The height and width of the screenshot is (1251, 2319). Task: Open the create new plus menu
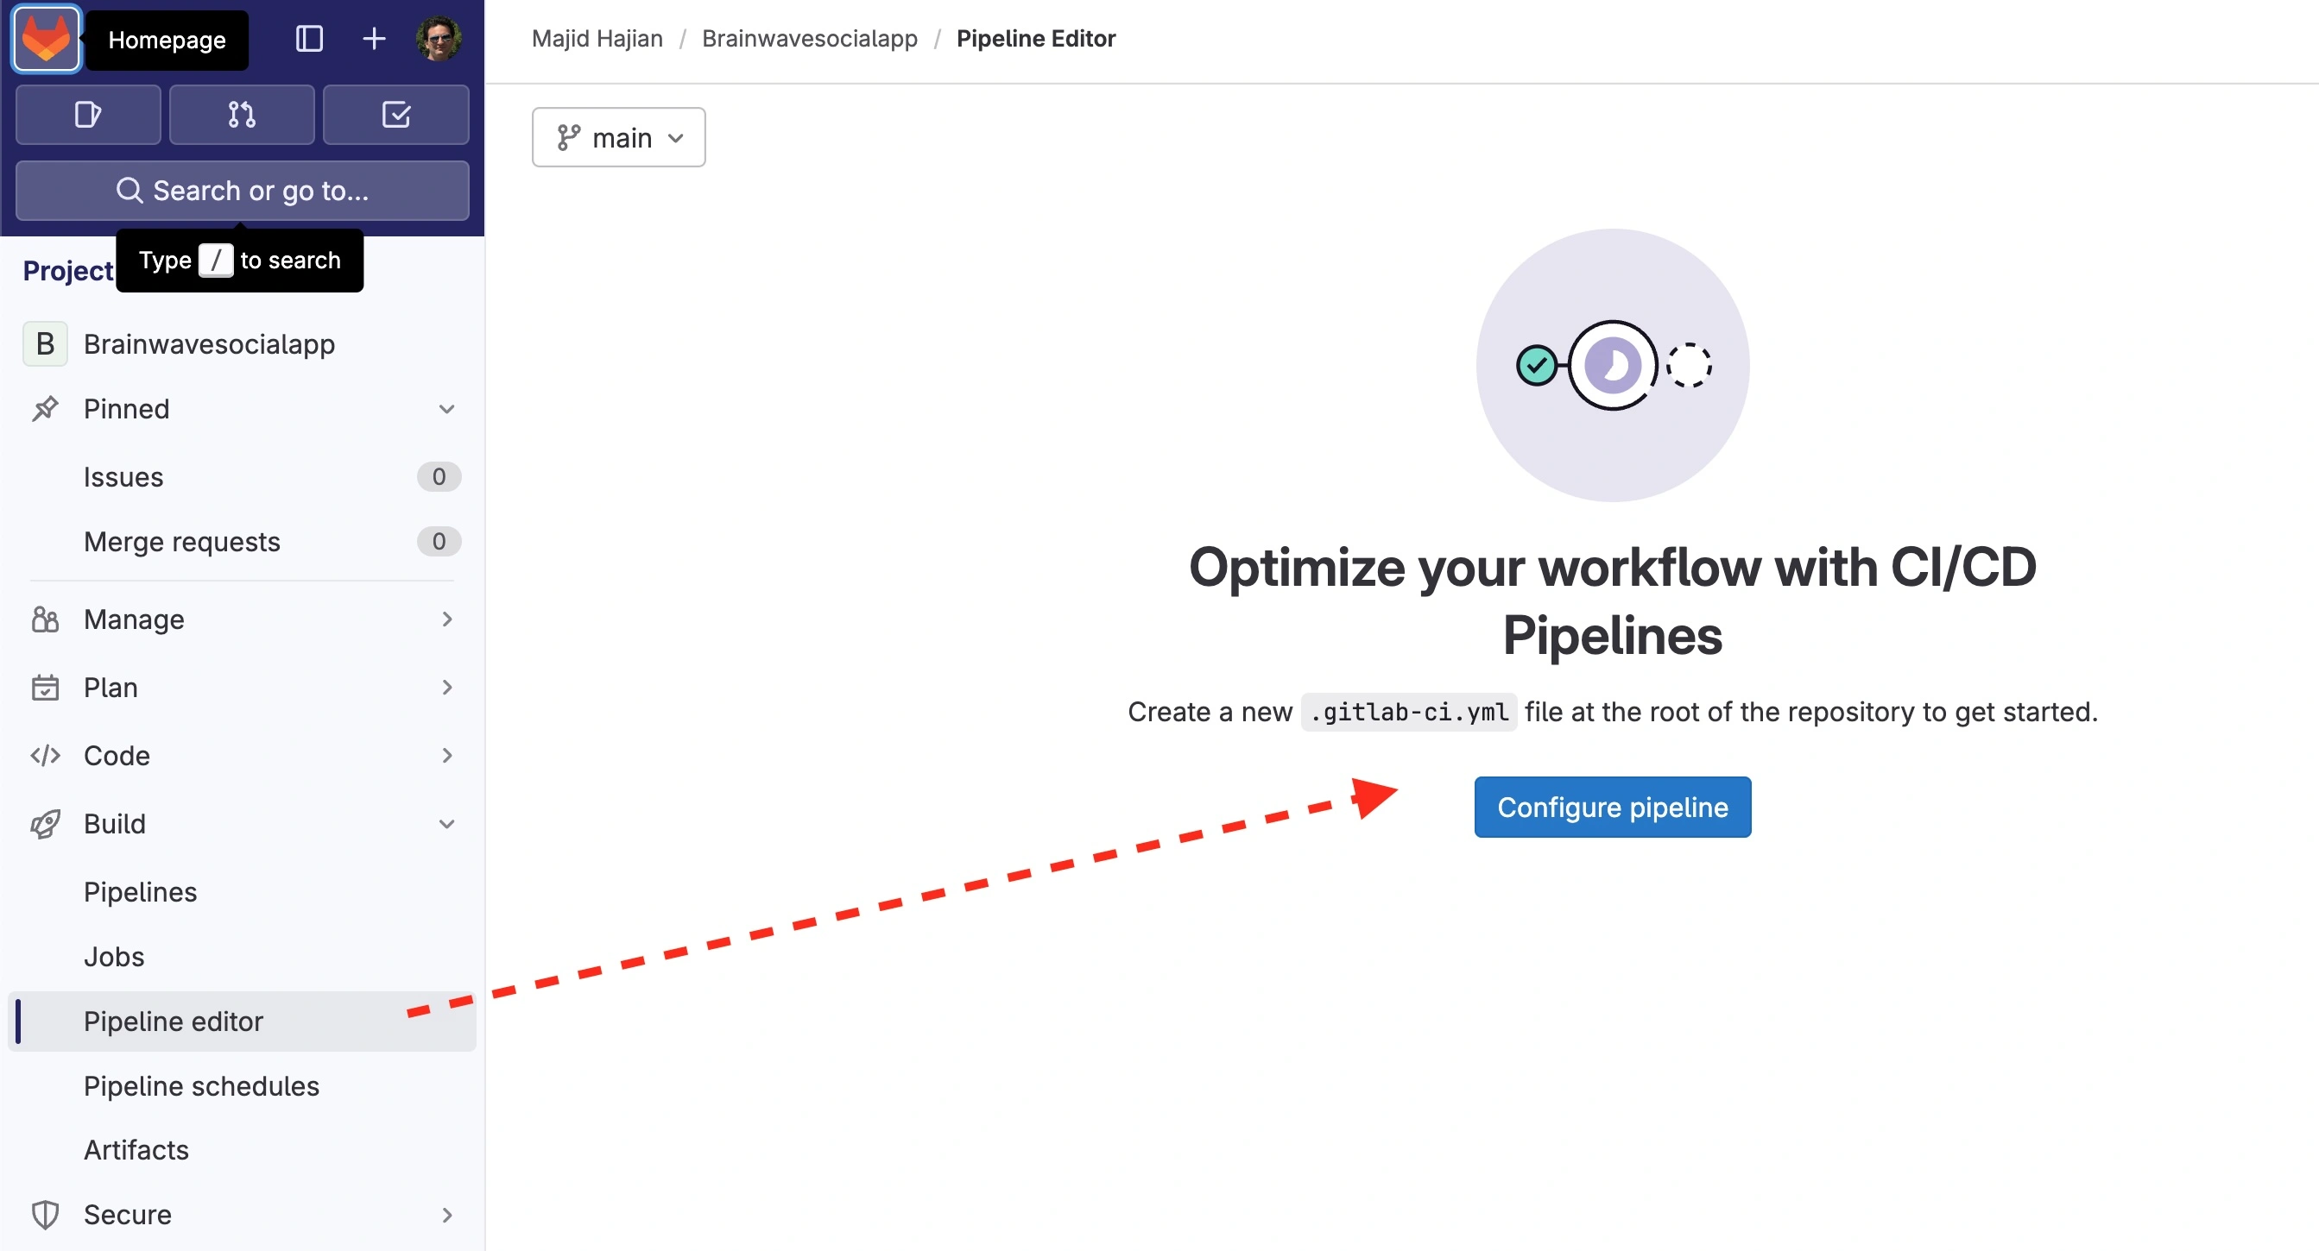(x=374, y=39)
